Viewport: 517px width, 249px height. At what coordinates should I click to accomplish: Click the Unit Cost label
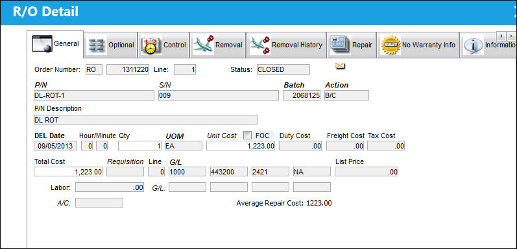222,136
